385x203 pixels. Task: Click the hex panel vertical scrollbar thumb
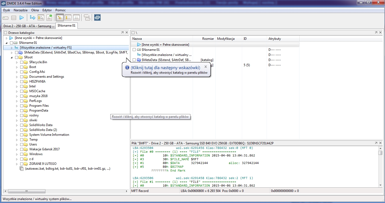coord(380,153)
